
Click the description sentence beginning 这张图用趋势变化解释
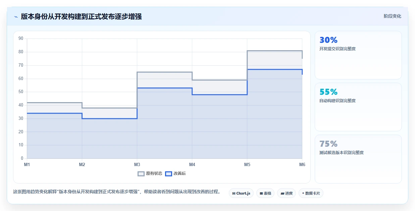[x=117, y=192]
